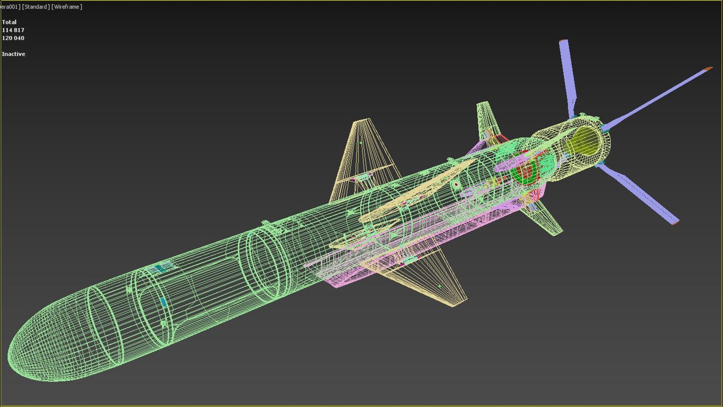The height and width of the screenshot is (407, 723).
Task: Select the vertex count '120 040'
Action: pyautogui.click(x=13, y=38)
